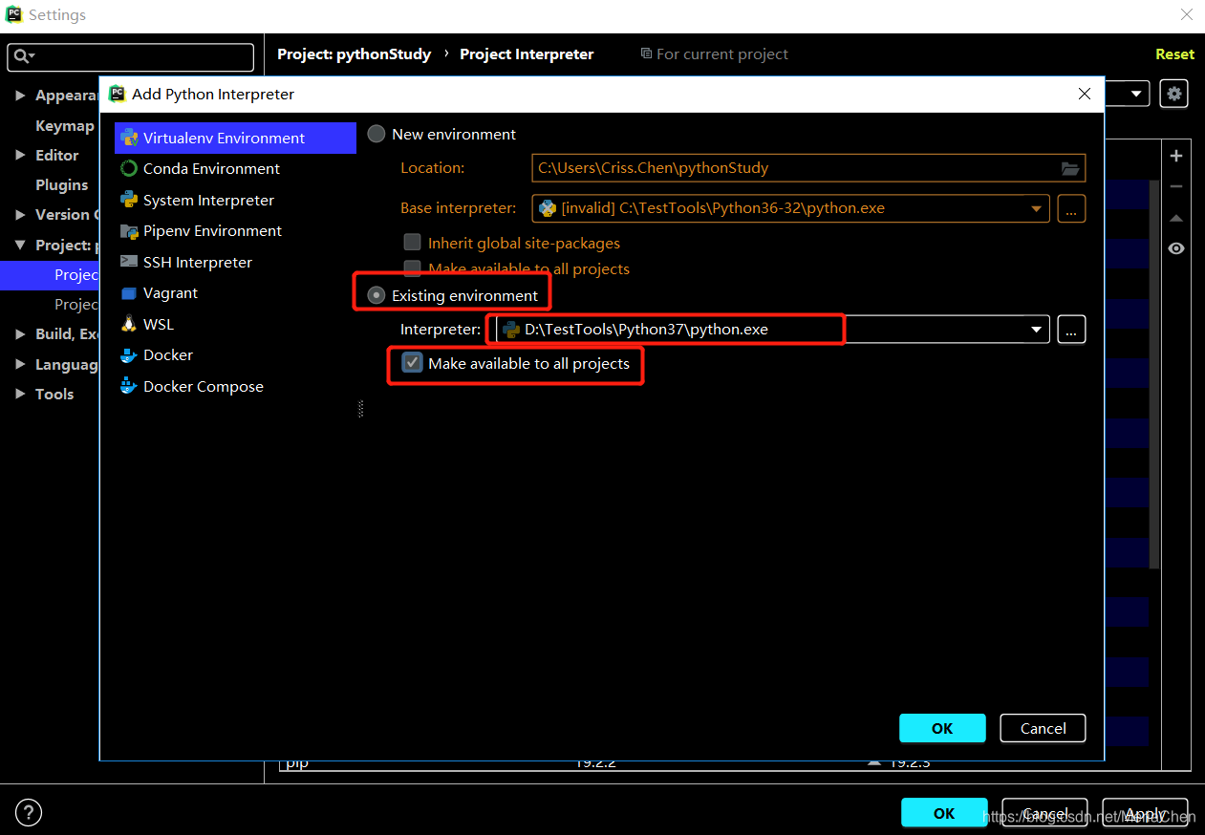The width and height of the screenshot is (1205, 835).
Task: Choose System Interpreter option
Action: 208,200
